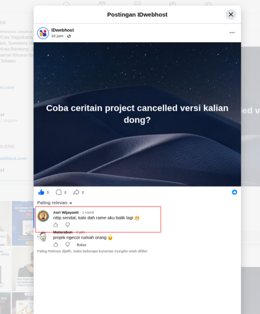Open comments via speech bubble icon
This screenshot has height=314, width=260.
click(x=58, y=192)
